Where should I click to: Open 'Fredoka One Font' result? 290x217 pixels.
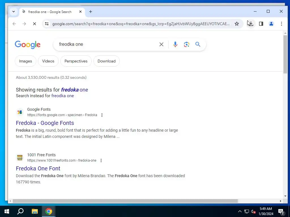(38, 168)
